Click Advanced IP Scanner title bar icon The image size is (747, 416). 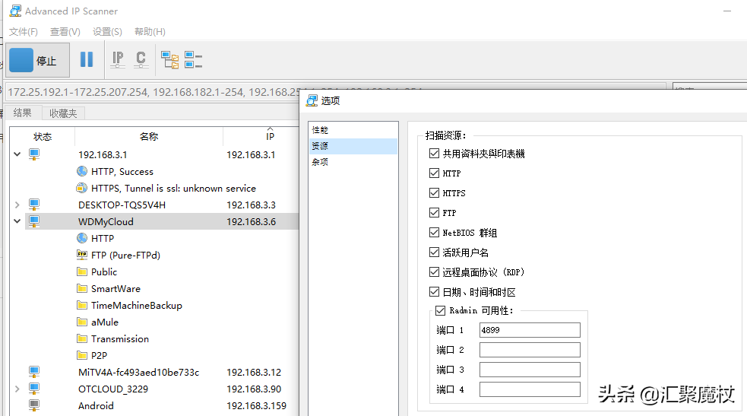click(x=15, y=11)
